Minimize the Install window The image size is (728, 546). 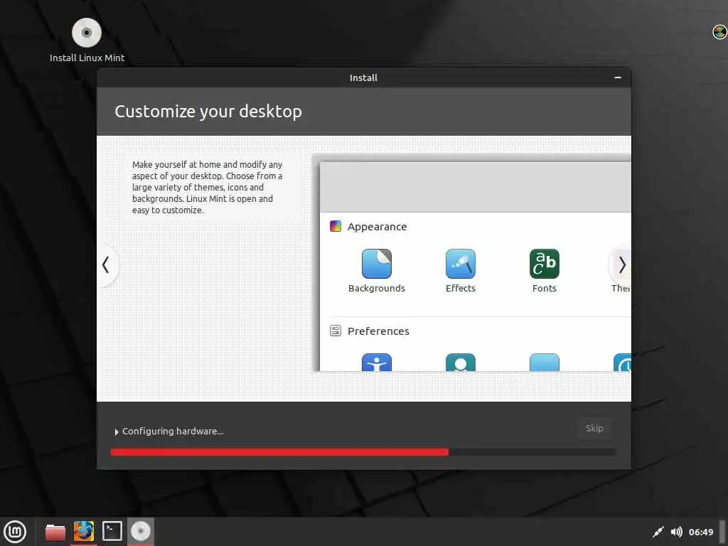[x=618, y=77]
